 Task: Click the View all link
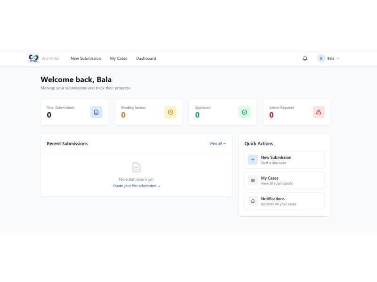[218, 143]
